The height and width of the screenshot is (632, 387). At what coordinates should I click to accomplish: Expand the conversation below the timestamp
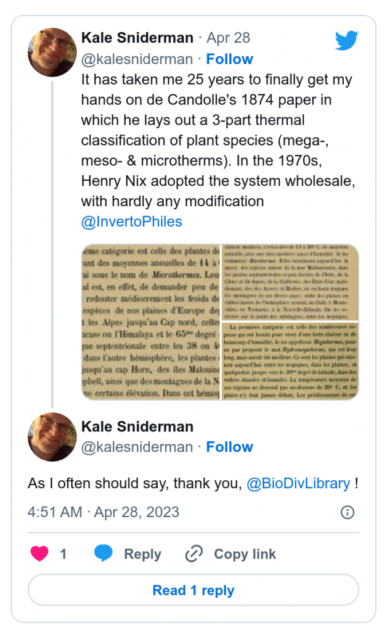click(193, 590)
